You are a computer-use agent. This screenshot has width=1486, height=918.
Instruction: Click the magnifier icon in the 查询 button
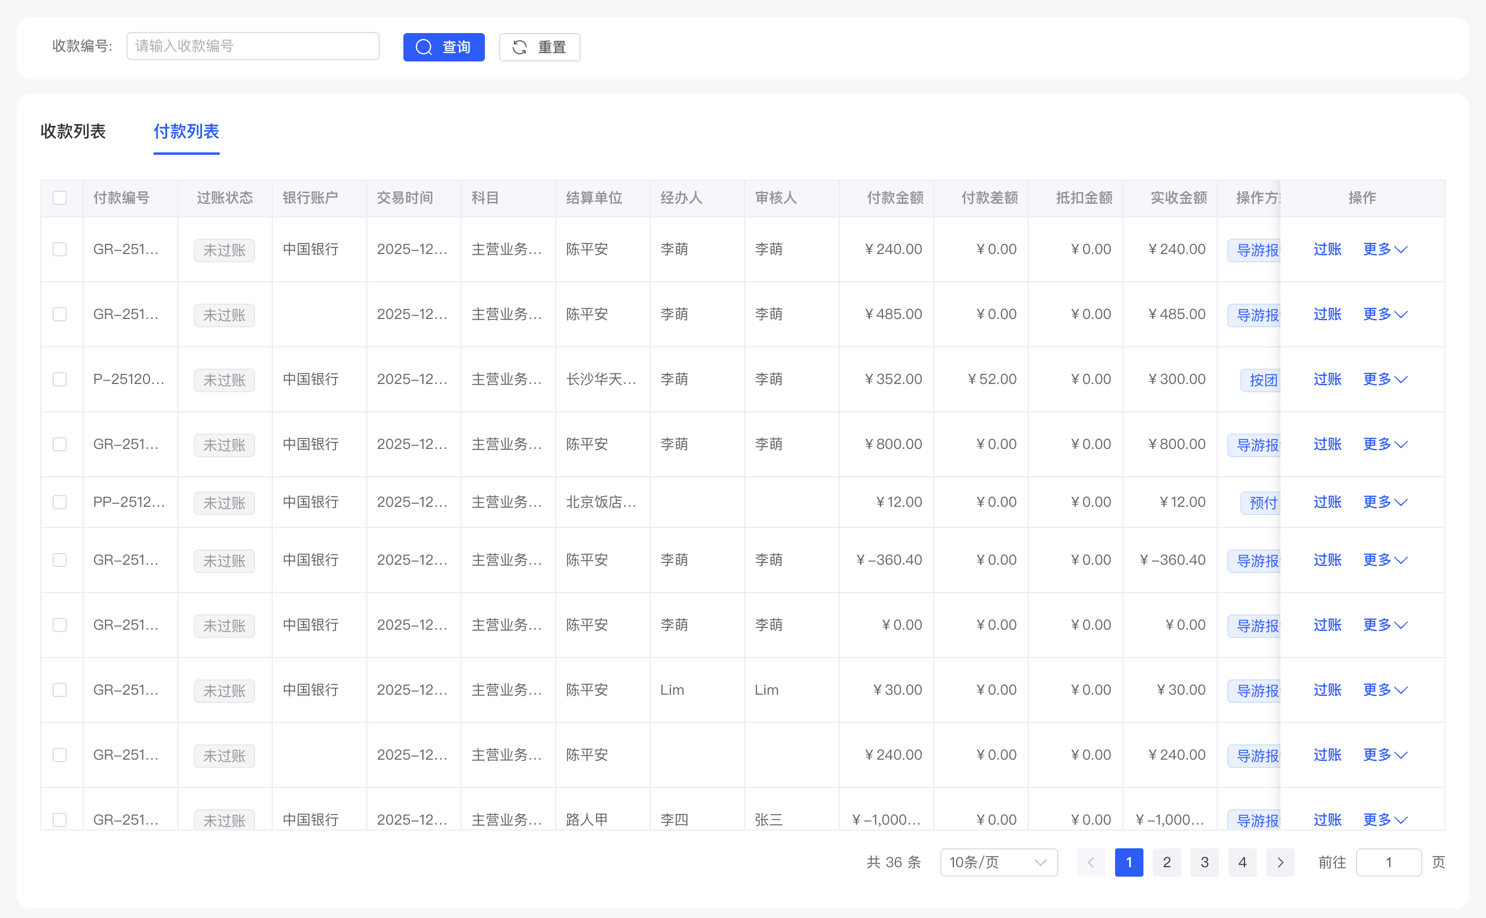click(x=424, y=47)
